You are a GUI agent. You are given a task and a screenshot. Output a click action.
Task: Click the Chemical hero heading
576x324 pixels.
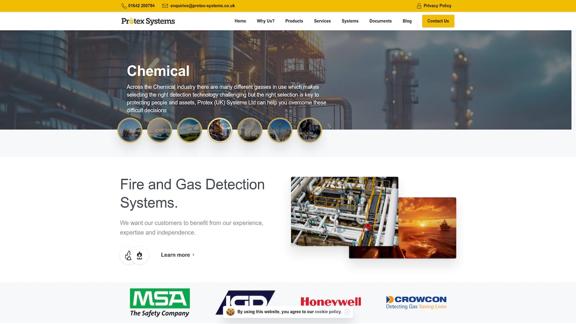click(x=158, y=71)
